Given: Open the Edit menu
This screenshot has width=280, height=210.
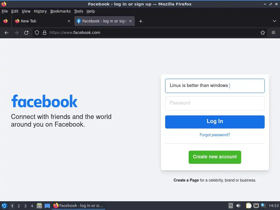Looking at the screenshot, I should (x=15, y=11).
